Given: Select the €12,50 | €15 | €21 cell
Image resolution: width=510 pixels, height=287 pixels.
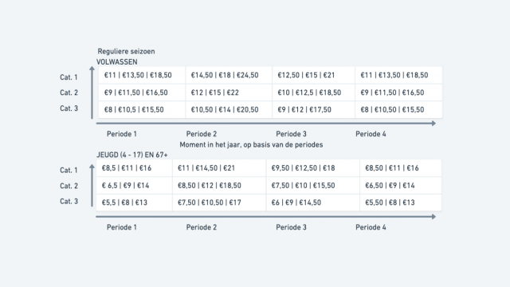Looking at the screenshot, I should 313,75.
